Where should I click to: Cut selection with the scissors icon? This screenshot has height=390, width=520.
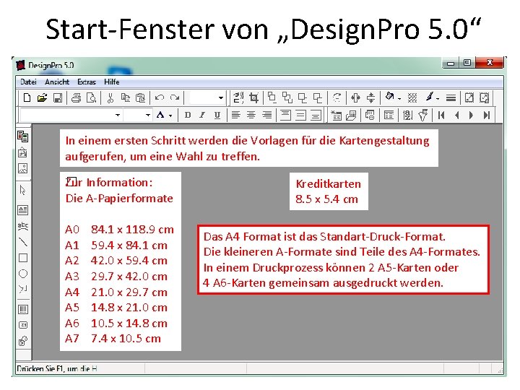click(110, 97)
